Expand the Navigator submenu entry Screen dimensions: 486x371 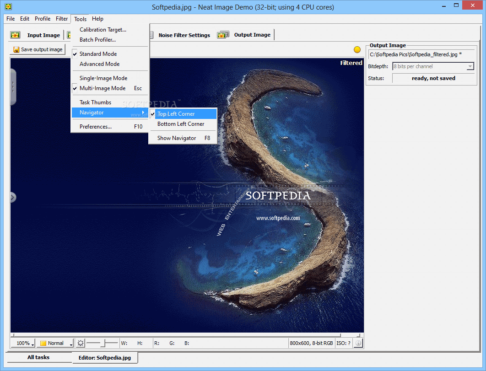coord(110,113)
